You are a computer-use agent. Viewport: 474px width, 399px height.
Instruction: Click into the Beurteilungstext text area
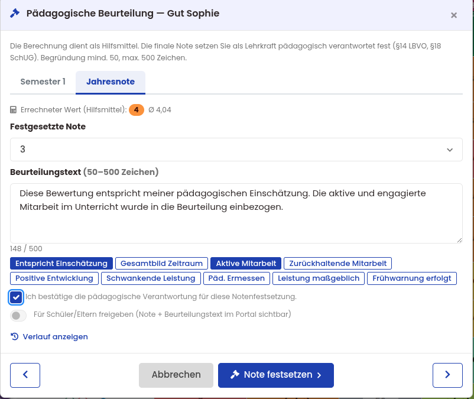coord(236,213)
